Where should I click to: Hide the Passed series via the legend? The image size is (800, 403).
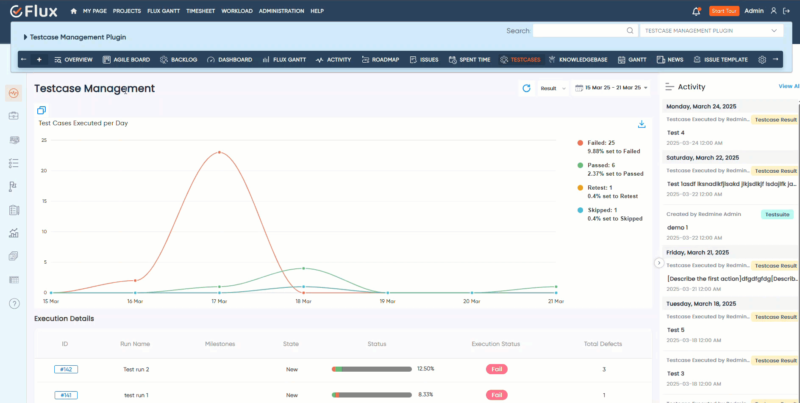click(x=600, y=165)
